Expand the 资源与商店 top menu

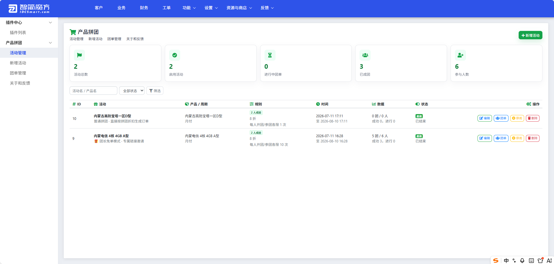tap(239, 8)
